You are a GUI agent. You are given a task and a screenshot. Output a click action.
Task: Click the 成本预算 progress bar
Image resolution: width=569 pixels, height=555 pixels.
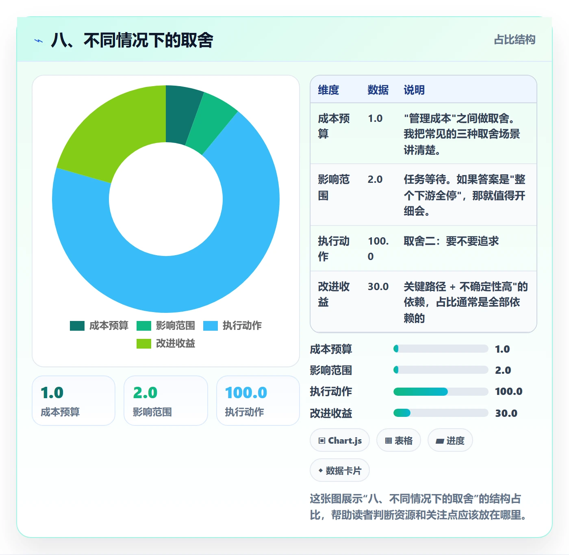point(441,349)
